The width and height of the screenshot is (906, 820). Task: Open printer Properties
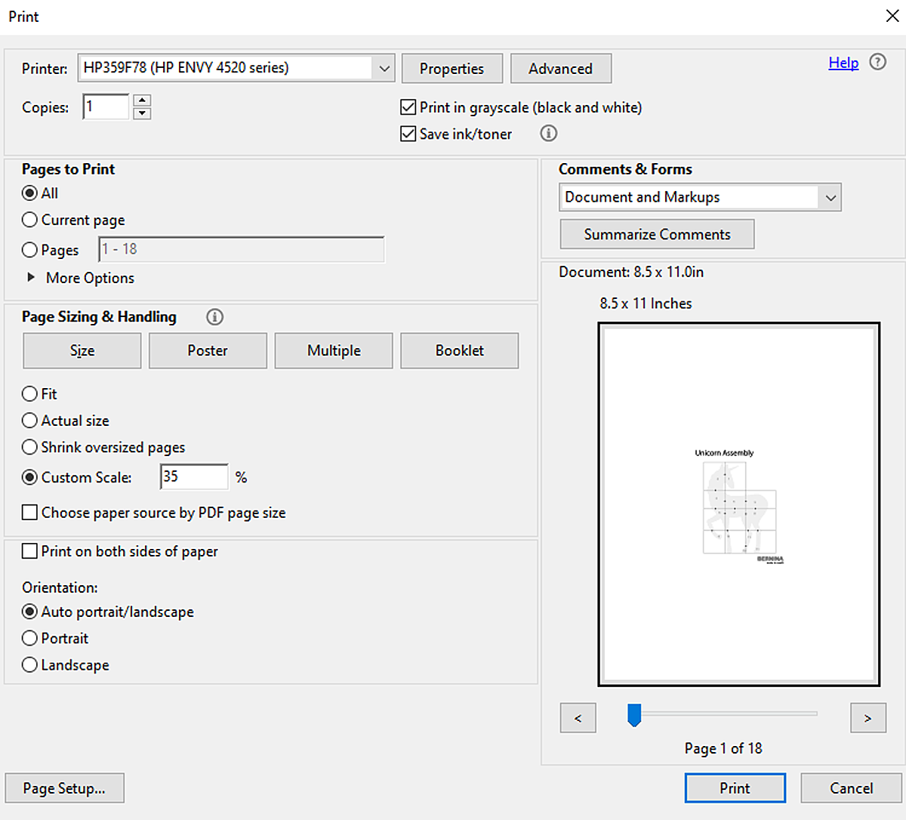[452, 69]
